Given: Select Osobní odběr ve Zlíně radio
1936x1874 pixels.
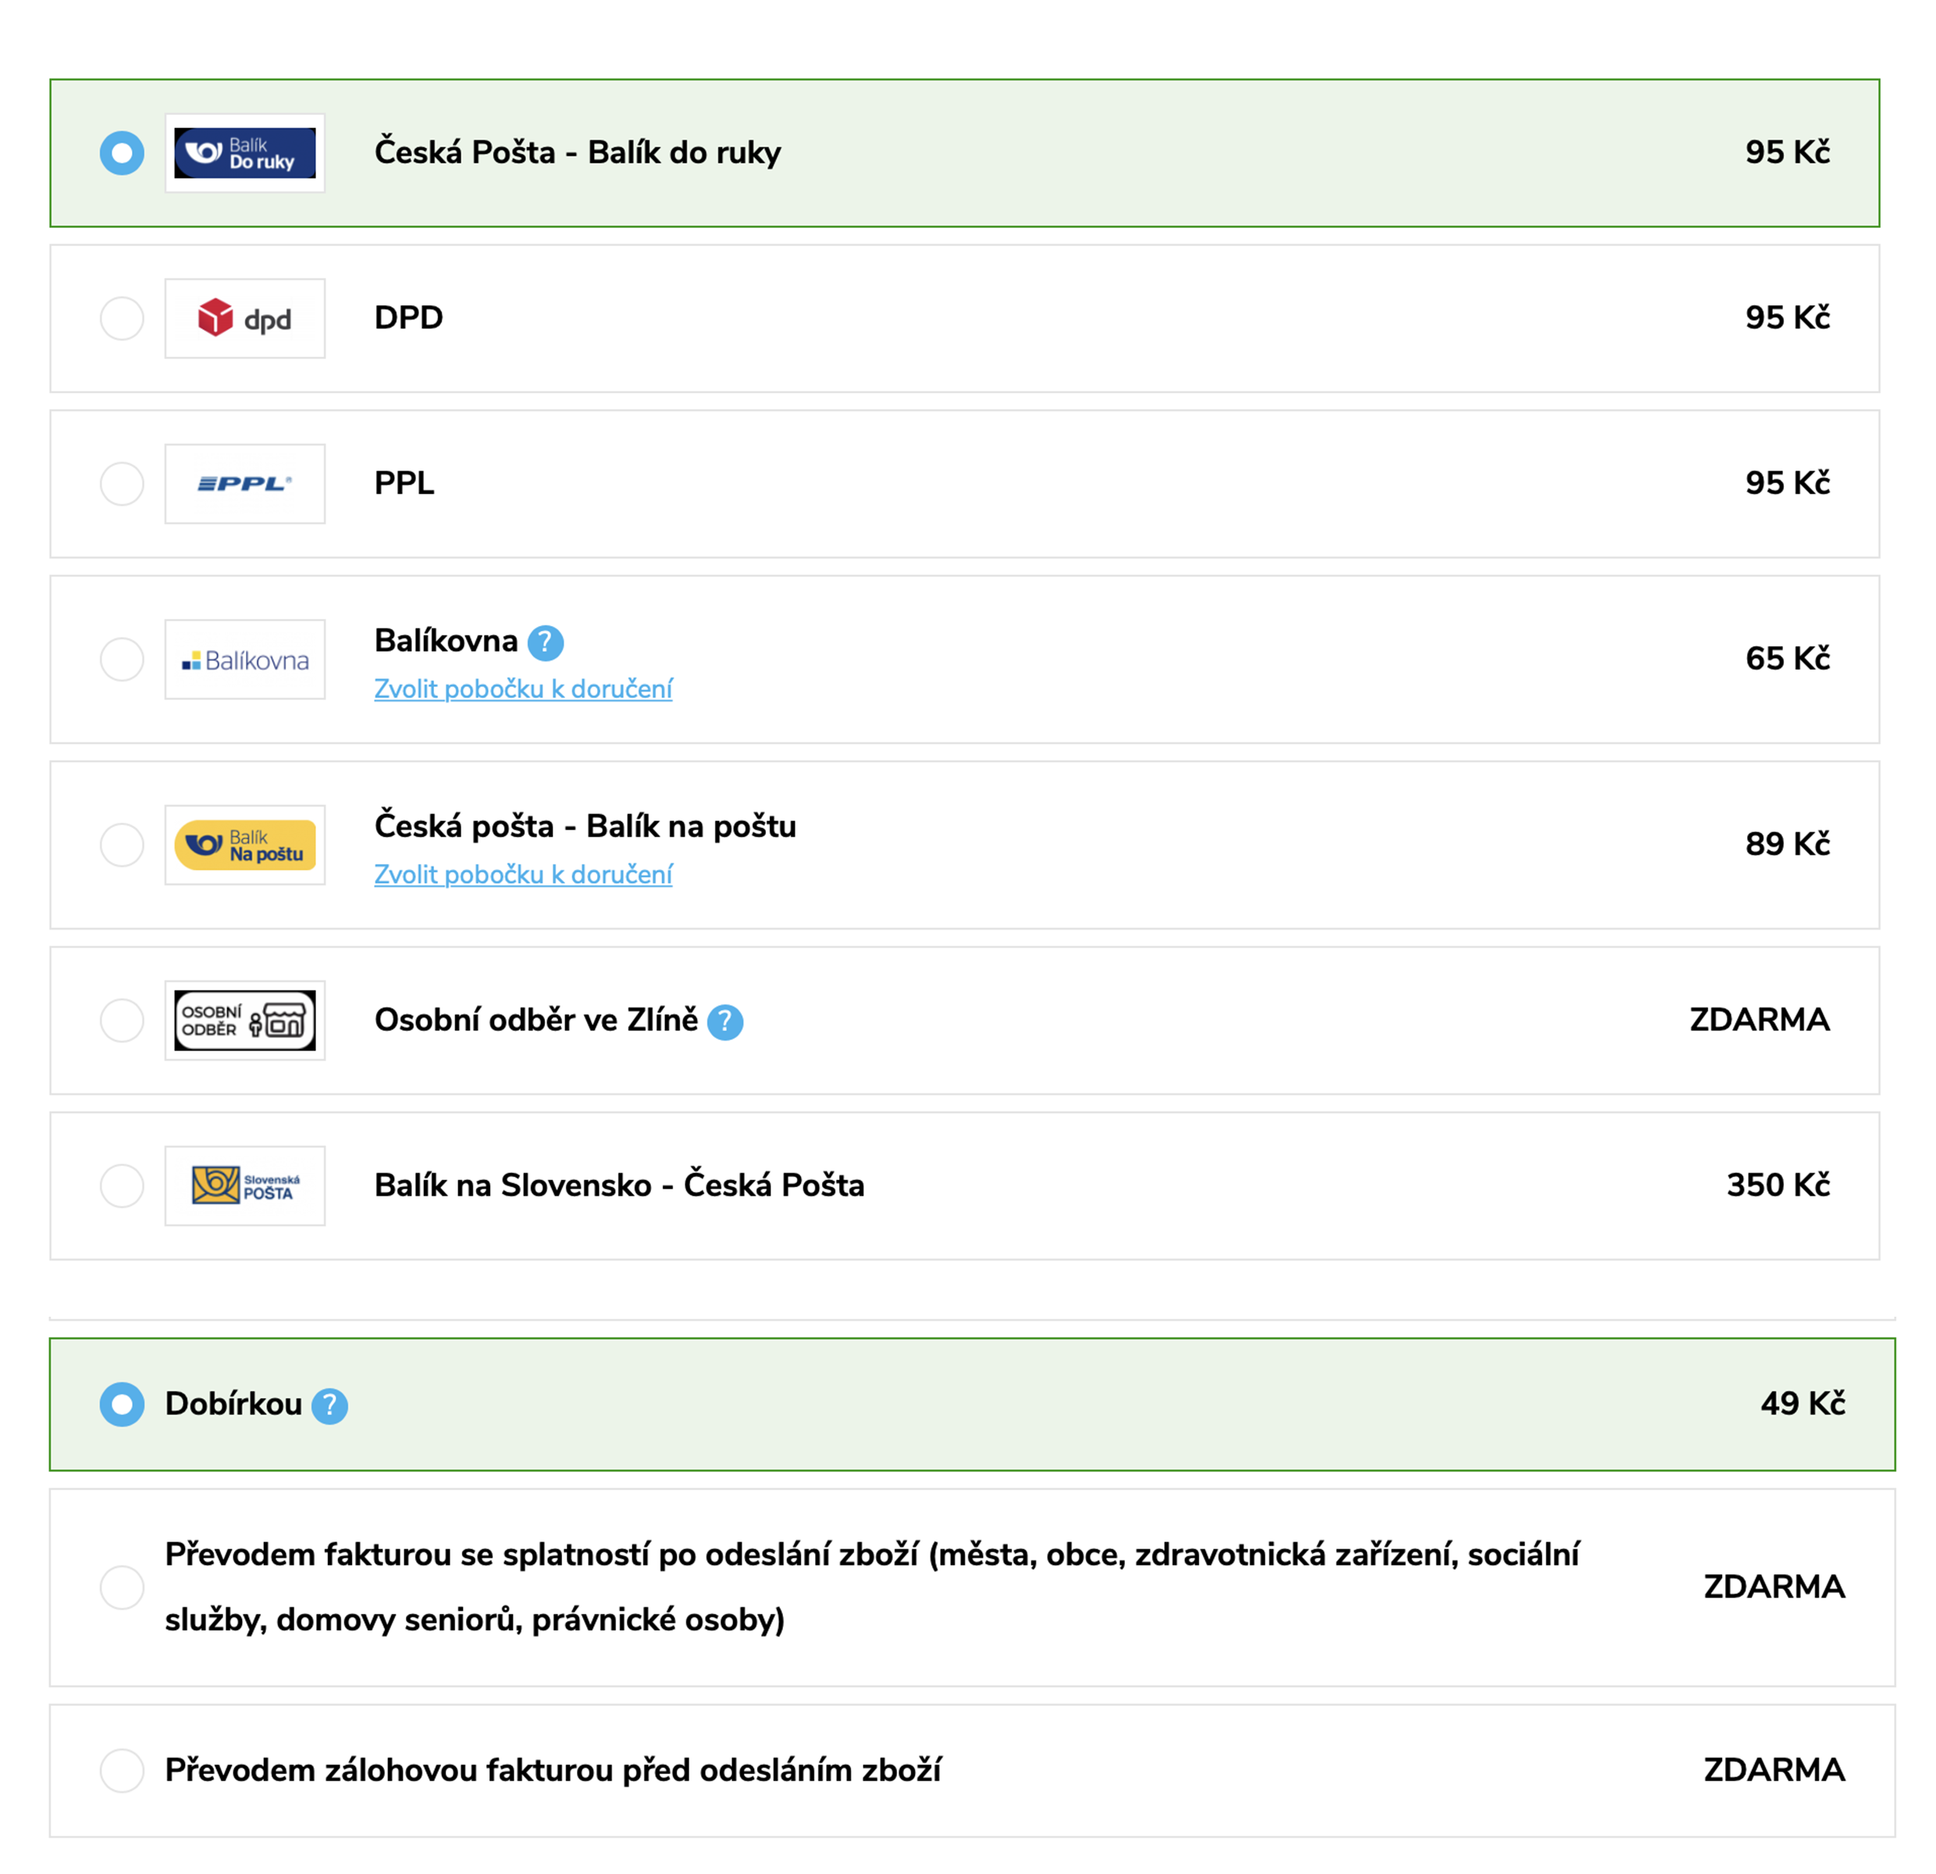Looking at the screenshot, I should click(123, 1020).
